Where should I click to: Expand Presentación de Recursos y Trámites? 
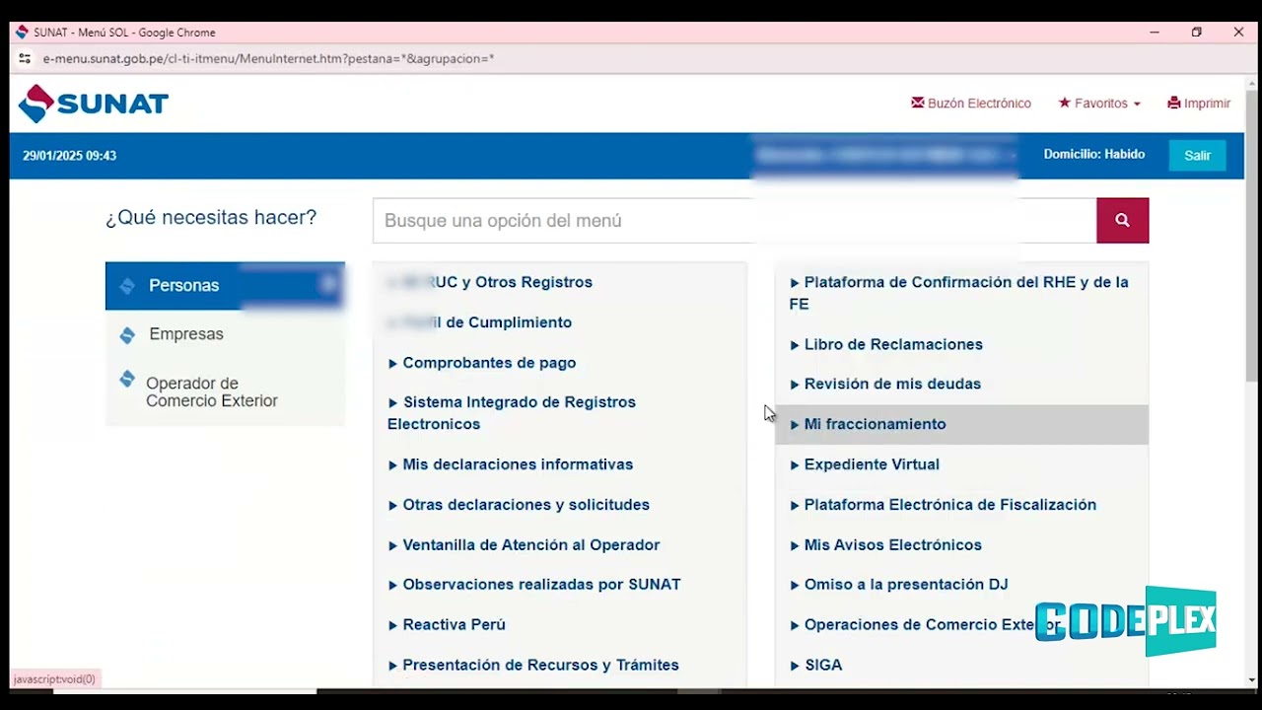pyautogui.click(x=533, y=666)
